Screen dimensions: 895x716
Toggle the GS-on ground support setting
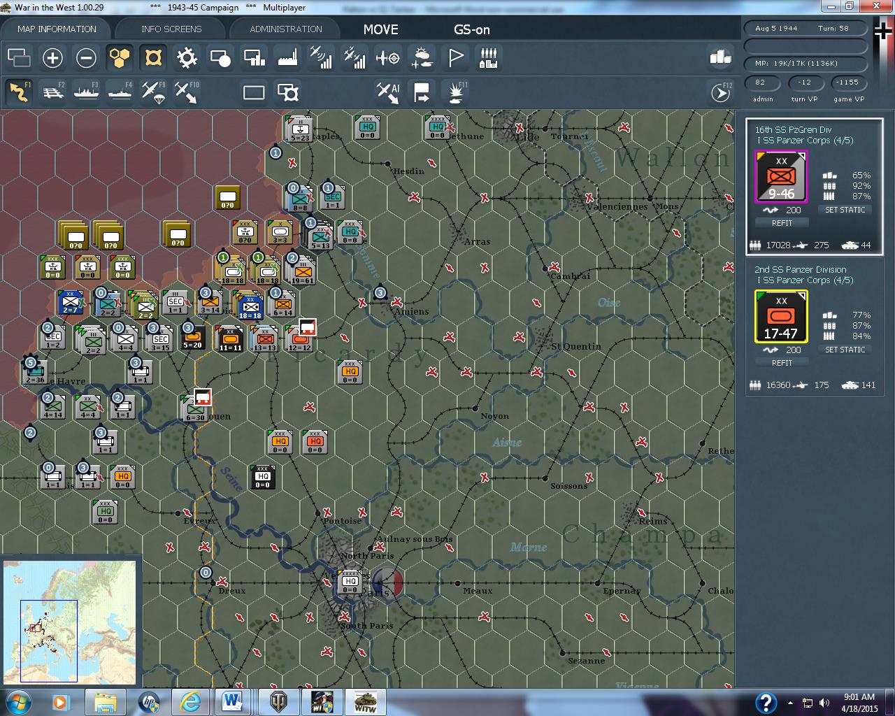[472, 29]
